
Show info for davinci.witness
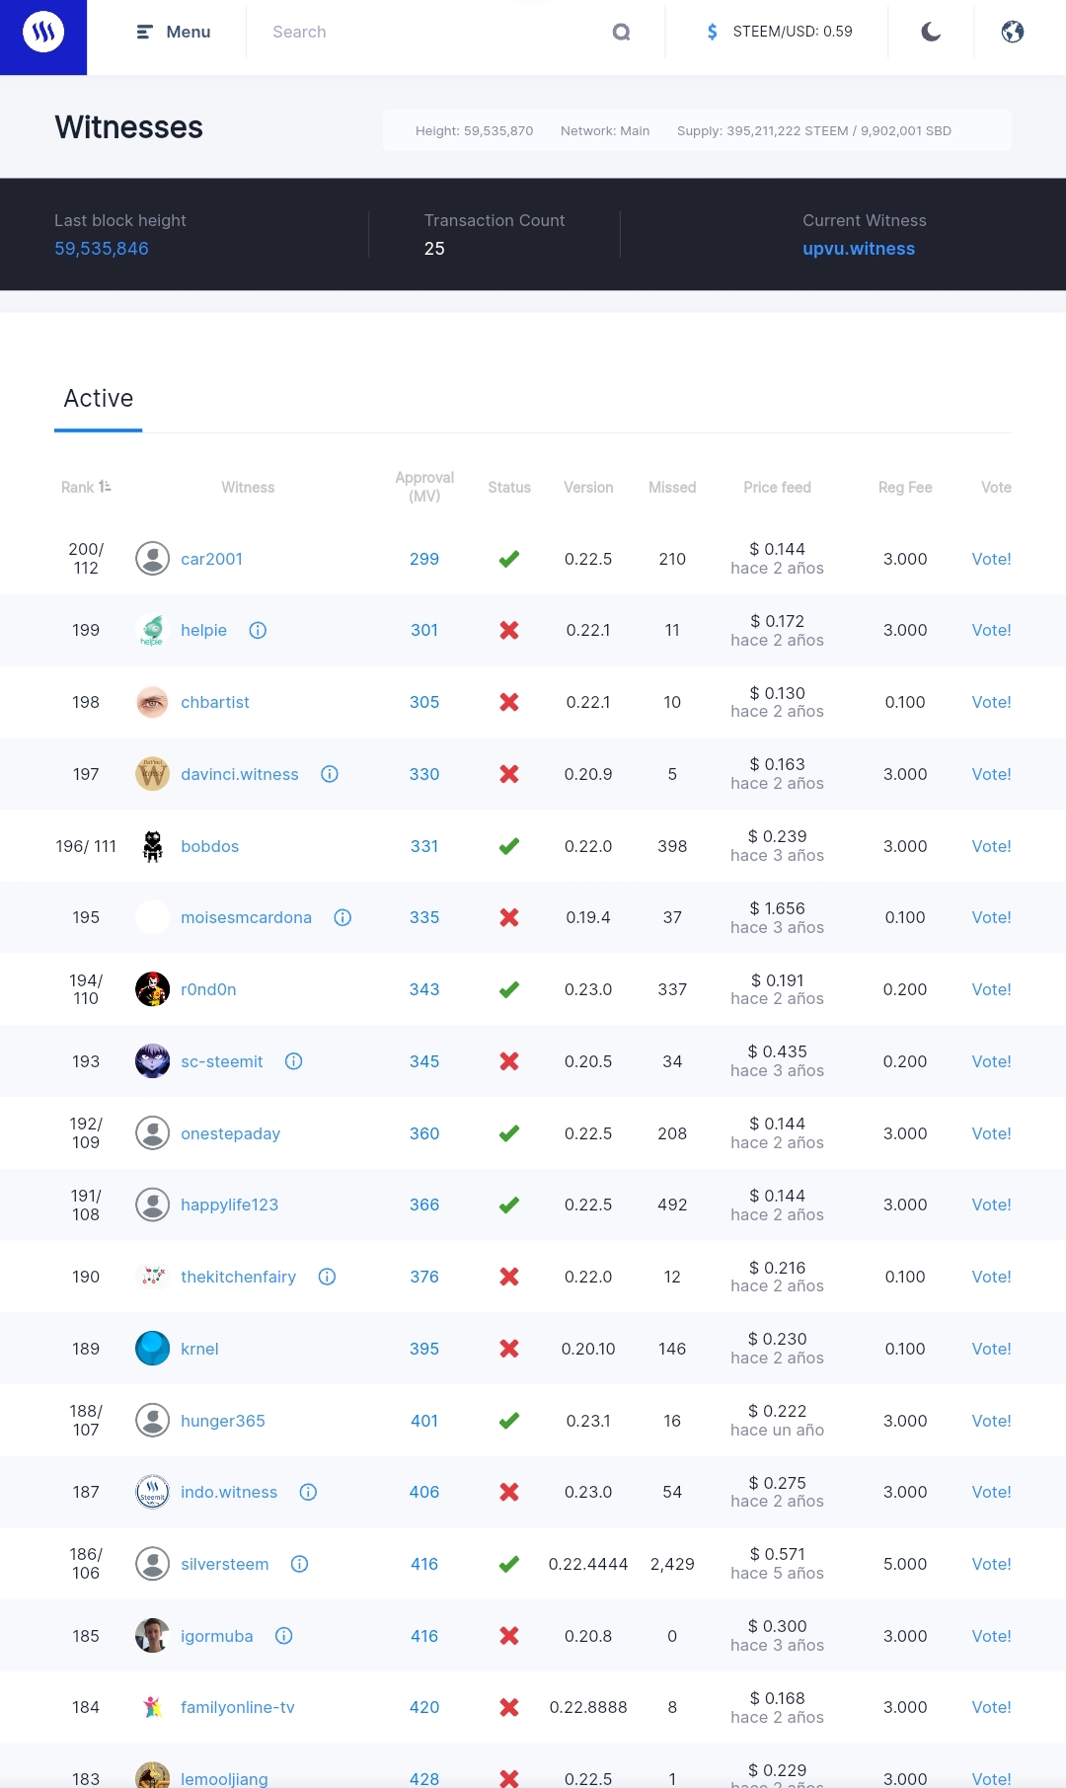tap(330, 774)
